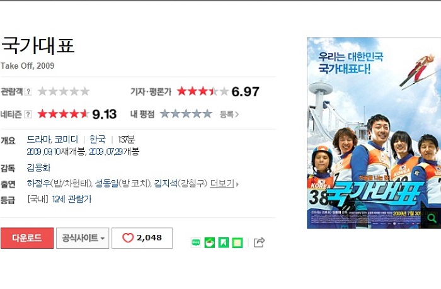Screen dimensions: 441x289
Task: Share to Naver Cafe cup icon
Action: click(x=210, y=242)
